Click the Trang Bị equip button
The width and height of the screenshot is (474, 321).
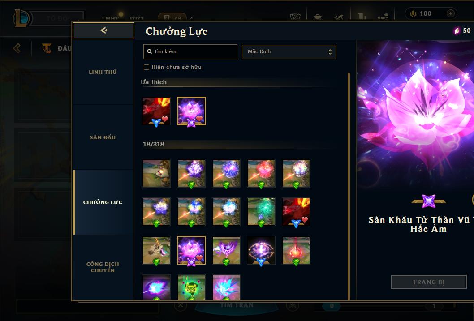[428, 282]
